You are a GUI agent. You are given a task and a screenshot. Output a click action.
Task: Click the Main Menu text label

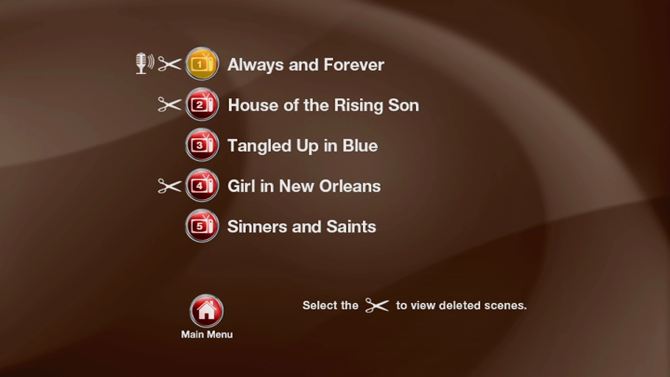tap(207, 334)
